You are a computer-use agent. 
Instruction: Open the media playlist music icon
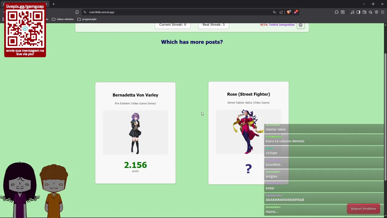[352, 12]
